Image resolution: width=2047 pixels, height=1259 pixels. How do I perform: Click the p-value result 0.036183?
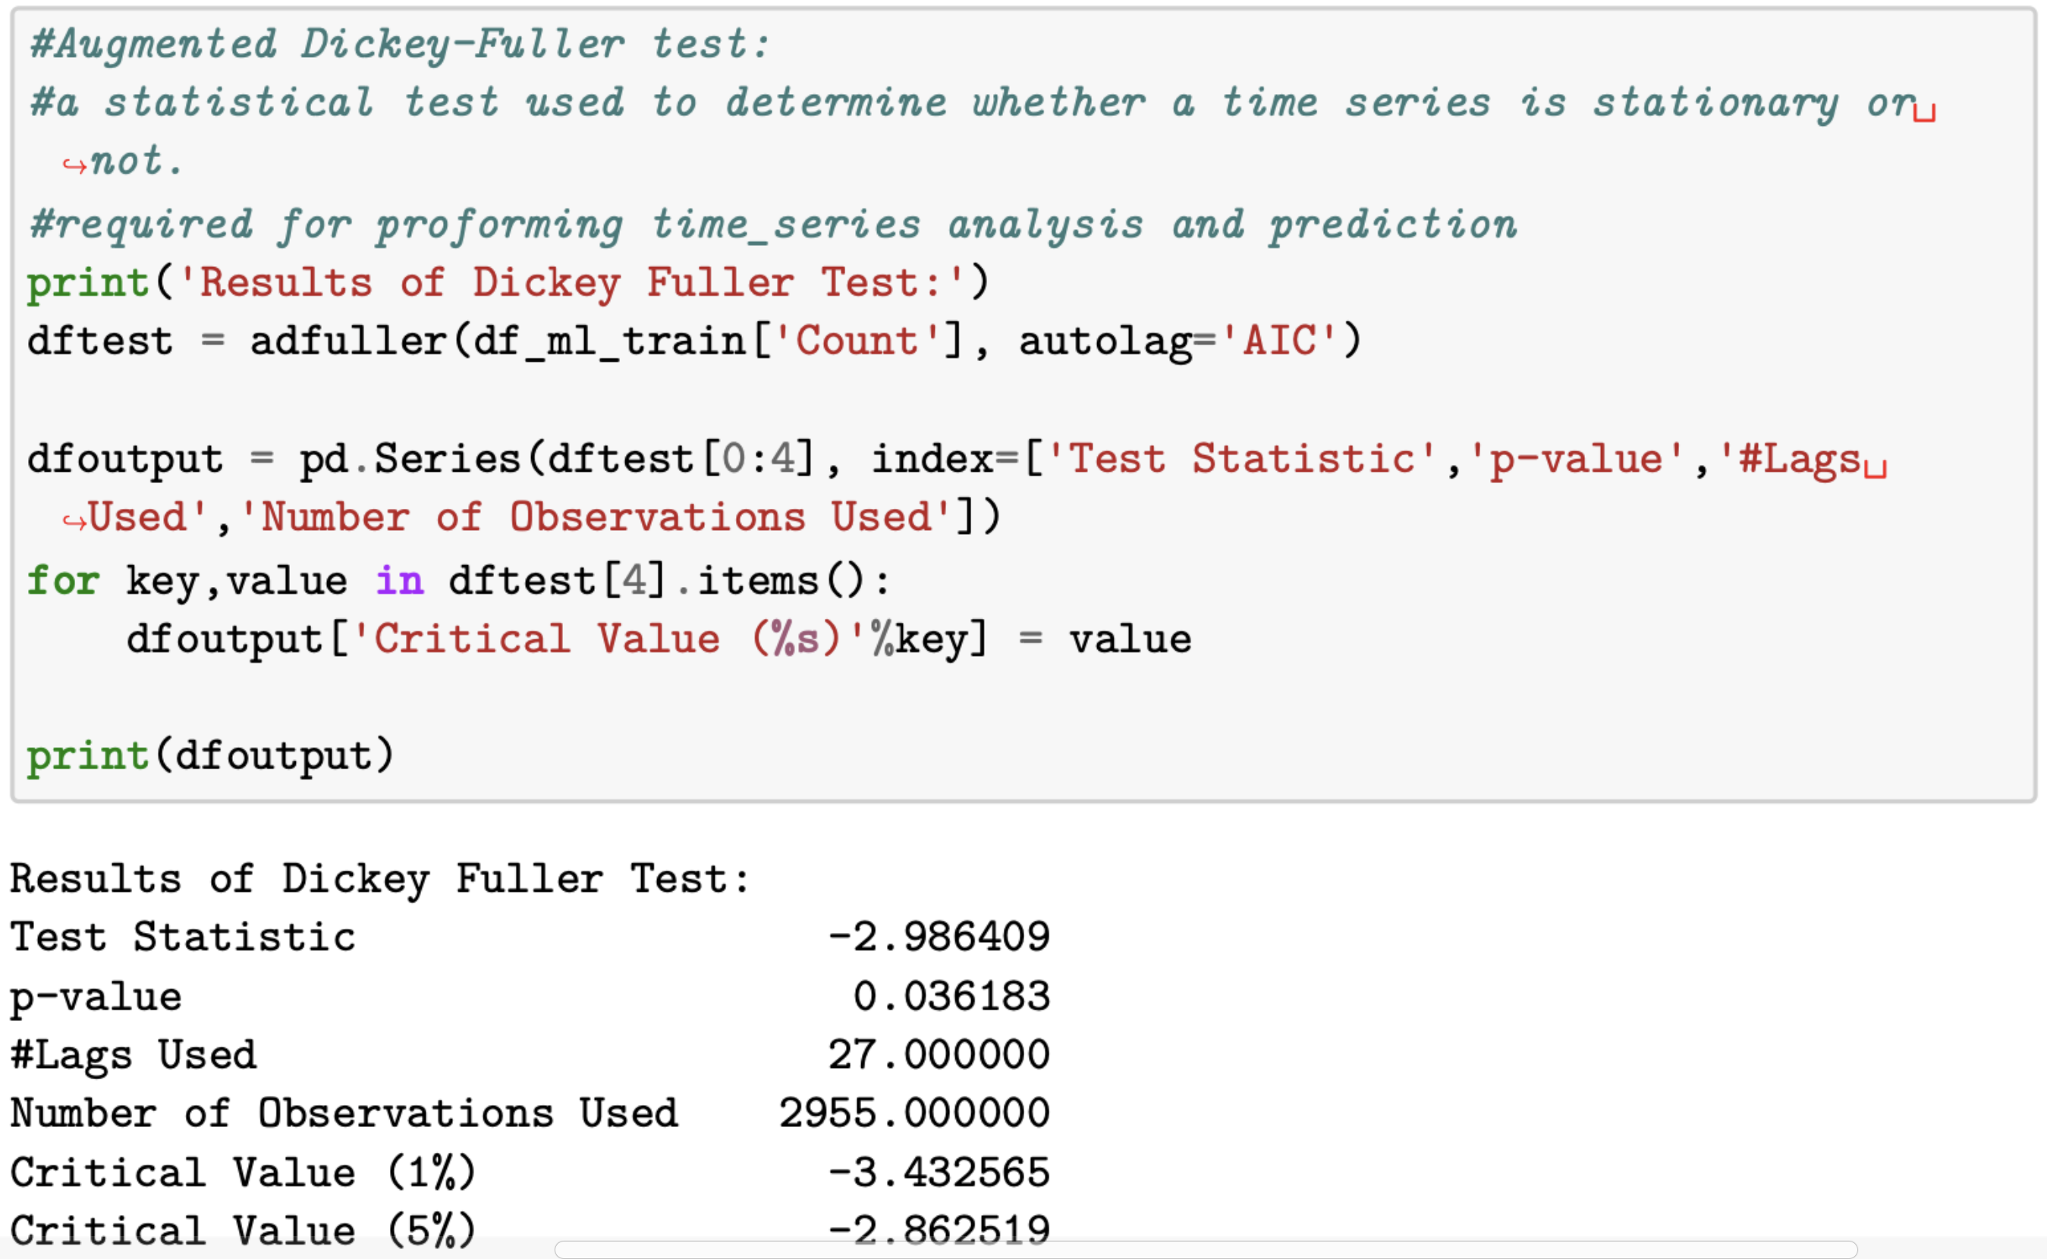(x=951, y=997)
